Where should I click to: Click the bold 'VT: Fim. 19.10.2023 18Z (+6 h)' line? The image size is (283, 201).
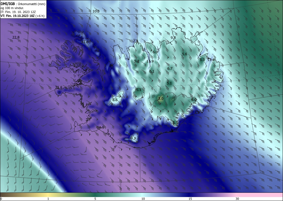click(23, 16)
